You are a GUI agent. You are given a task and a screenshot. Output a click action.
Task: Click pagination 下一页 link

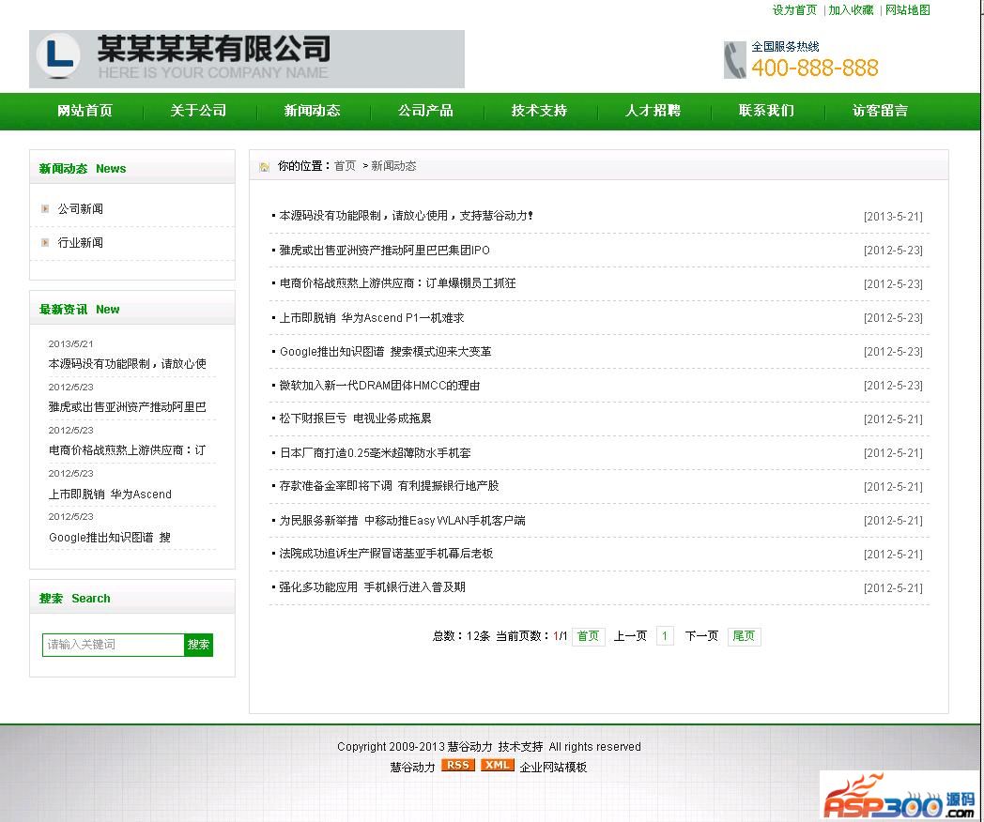[701, 636]
